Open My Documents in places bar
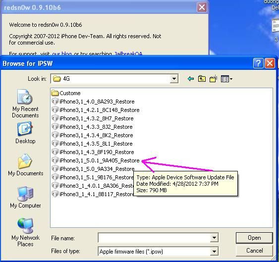Viewport: 279px width, 262px height. tap(25, 165)
